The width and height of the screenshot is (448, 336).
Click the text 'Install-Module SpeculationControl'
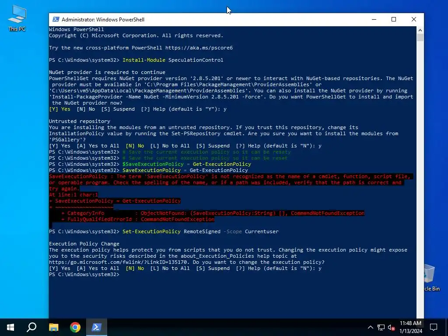(x=173, y=60)
